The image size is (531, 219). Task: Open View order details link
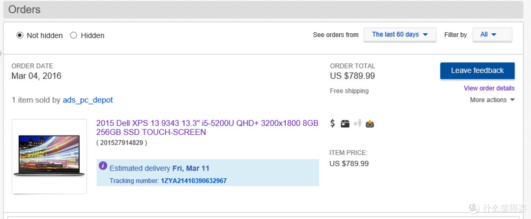[x=489, y=88]
